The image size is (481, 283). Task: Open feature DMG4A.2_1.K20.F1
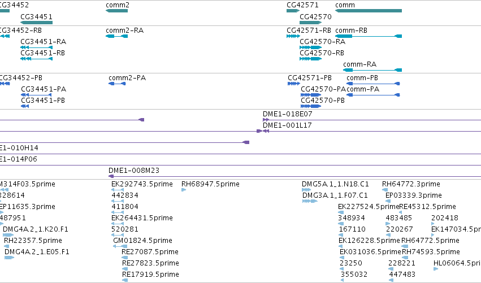(8, 235)
